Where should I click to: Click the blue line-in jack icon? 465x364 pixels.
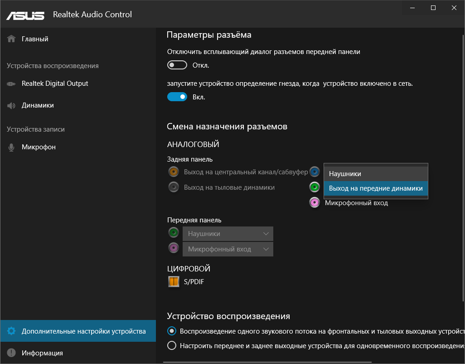(x=315, y=172)
